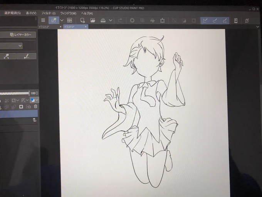
Task: Select the highlighted blue layer row
Action: [19, 114]
